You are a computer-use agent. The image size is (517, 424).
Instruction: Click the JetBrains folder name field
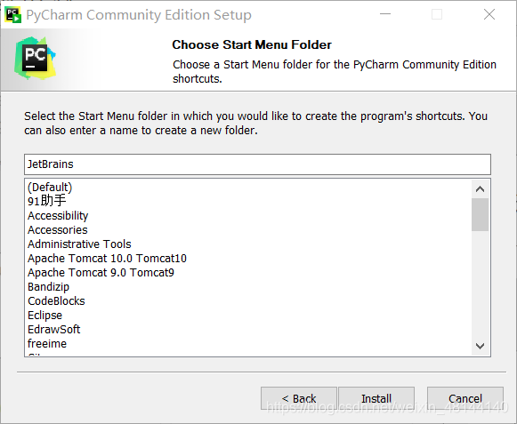257,164
